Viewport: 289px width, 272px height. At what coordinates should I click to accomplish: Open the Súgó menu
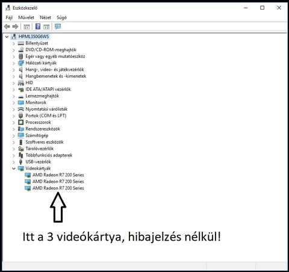[x=61, y=17]
